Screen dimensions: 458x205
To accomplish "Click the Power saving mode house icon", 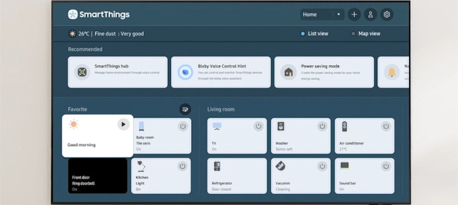I will tap(288, 72).
